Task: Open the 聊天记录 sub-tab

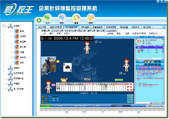Action: pos(92,31)
